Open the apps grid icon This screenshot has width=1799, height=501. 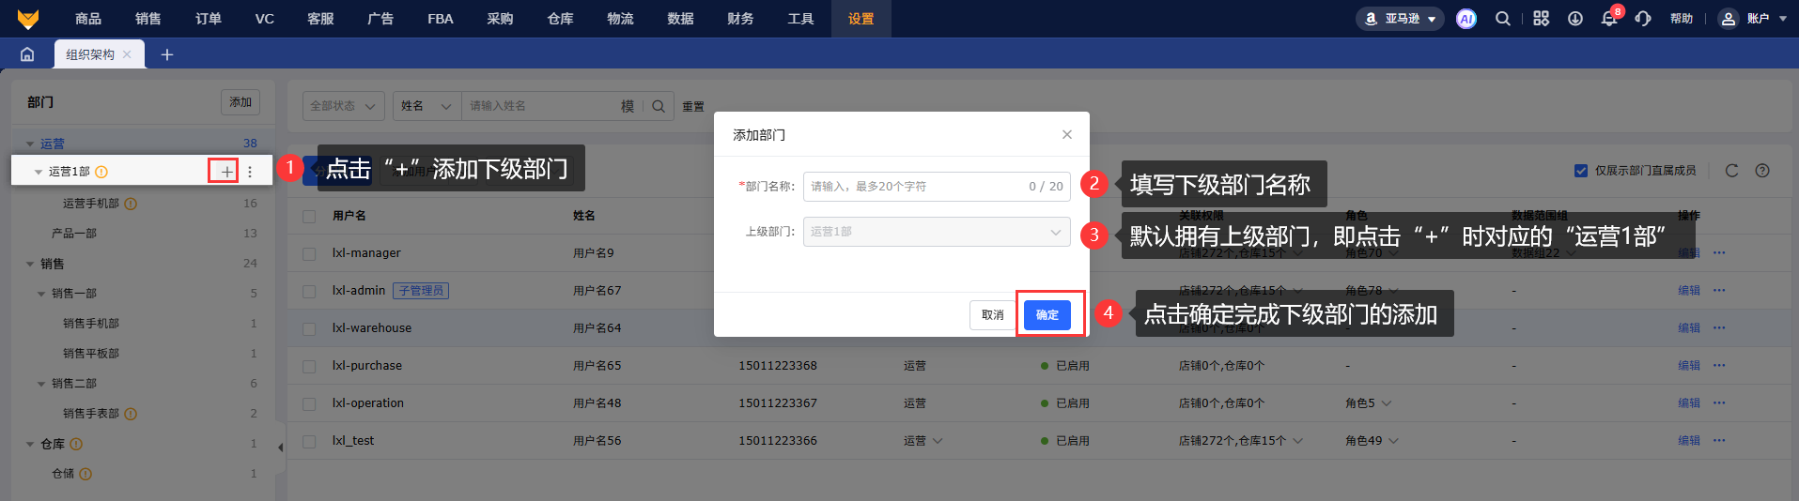(1542, 19)
